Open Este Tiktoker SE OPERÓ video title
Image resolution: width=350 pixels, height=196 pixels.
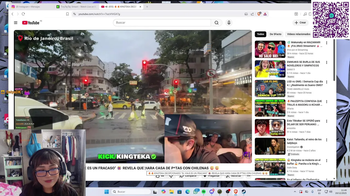(303, 122)
